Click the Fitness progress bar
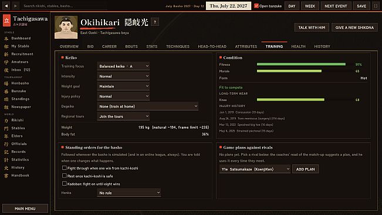 [x=305, y=65]
